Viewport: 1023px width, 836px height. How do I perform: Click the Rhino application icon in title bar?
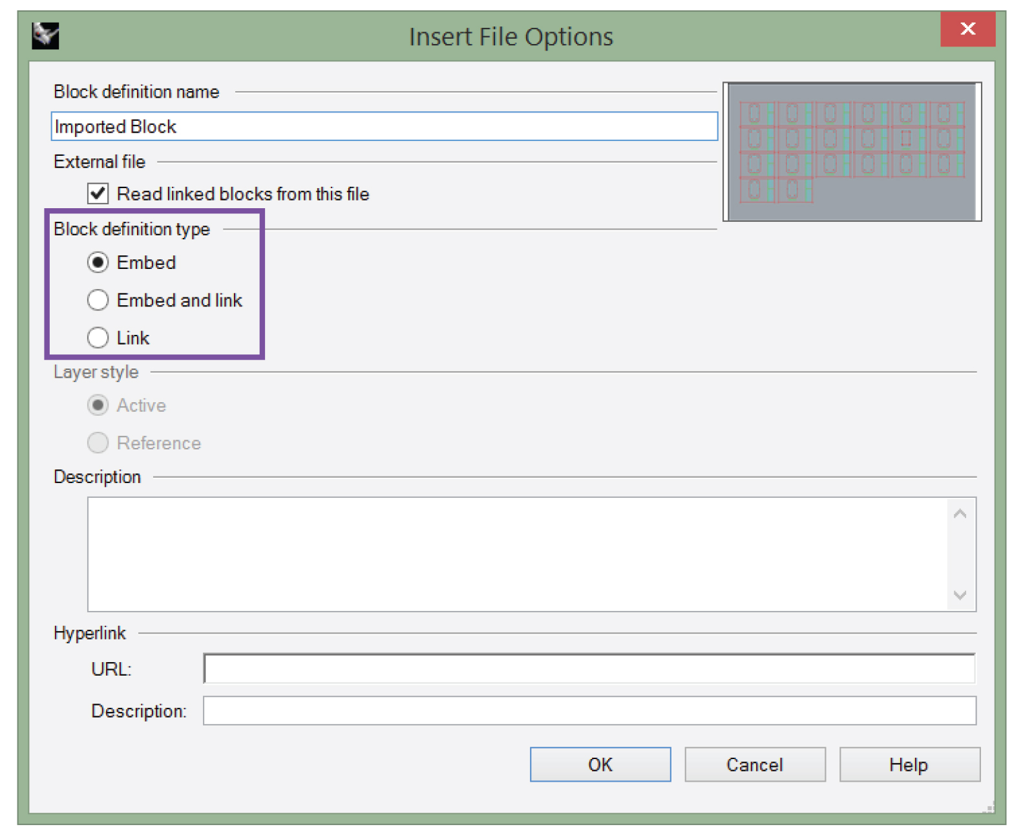pos(45,36)
